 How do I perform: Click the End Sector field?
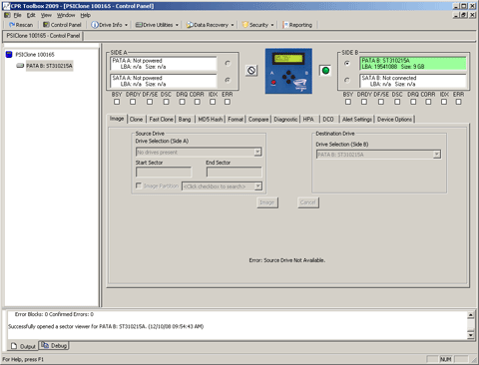(234, 172)
